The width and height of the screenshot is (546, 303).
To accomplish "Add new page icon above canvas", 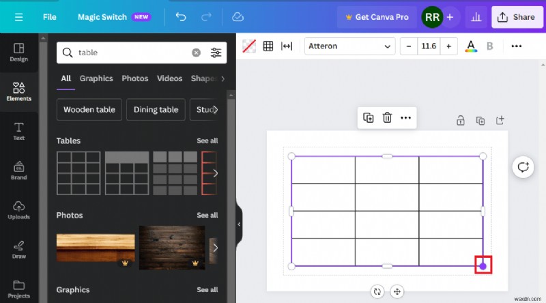I will (500, 121).
